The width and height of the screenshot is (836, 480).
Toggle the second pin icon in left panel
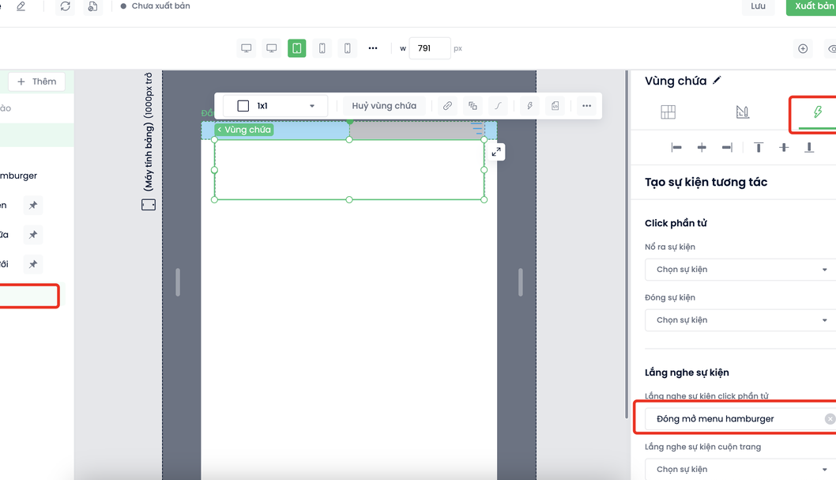tap(33, 235)
